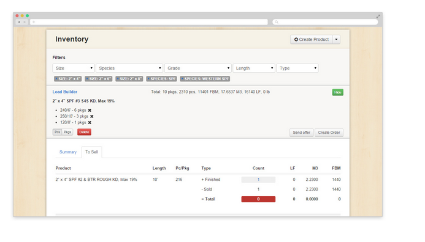Switch to the To Sell tab

[91, 152]
